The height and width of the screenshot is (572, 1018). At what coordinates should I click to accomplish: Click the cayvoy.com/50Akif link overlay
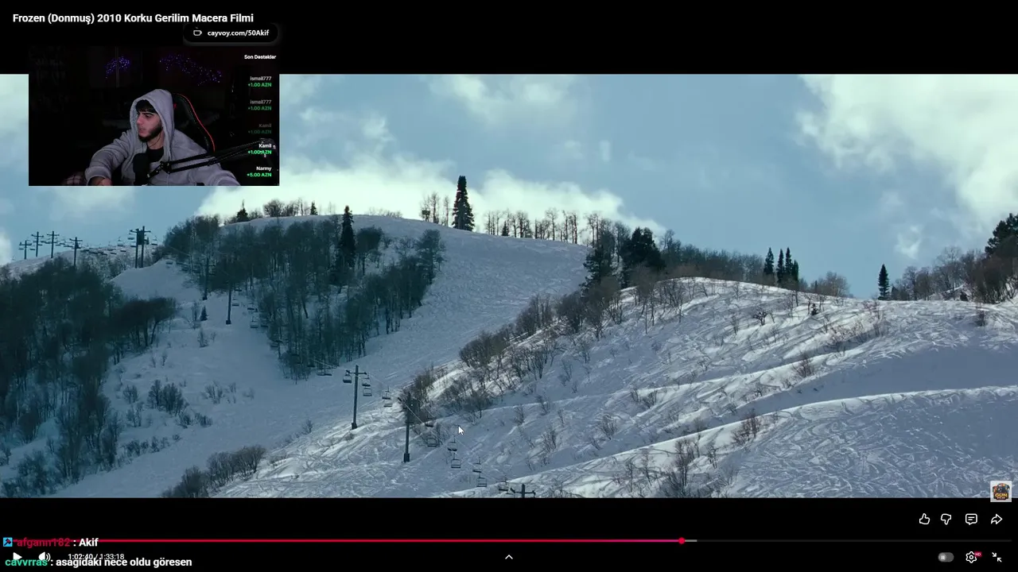[x=231, y=33]
